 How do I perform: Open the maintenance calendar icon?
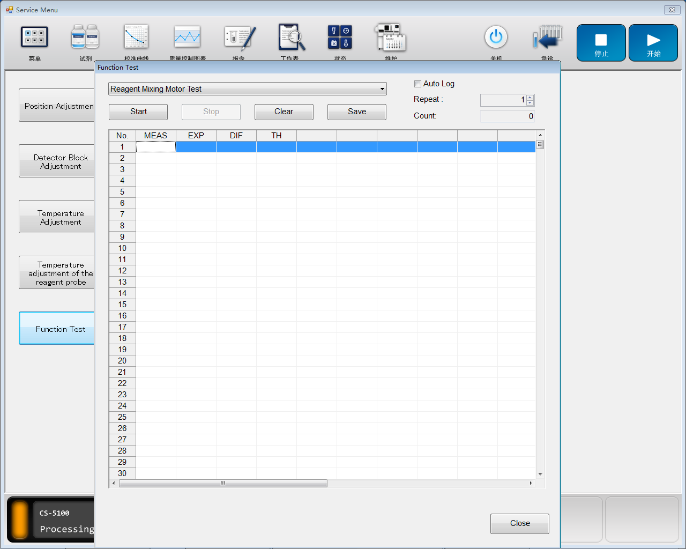tap(391, 38)
